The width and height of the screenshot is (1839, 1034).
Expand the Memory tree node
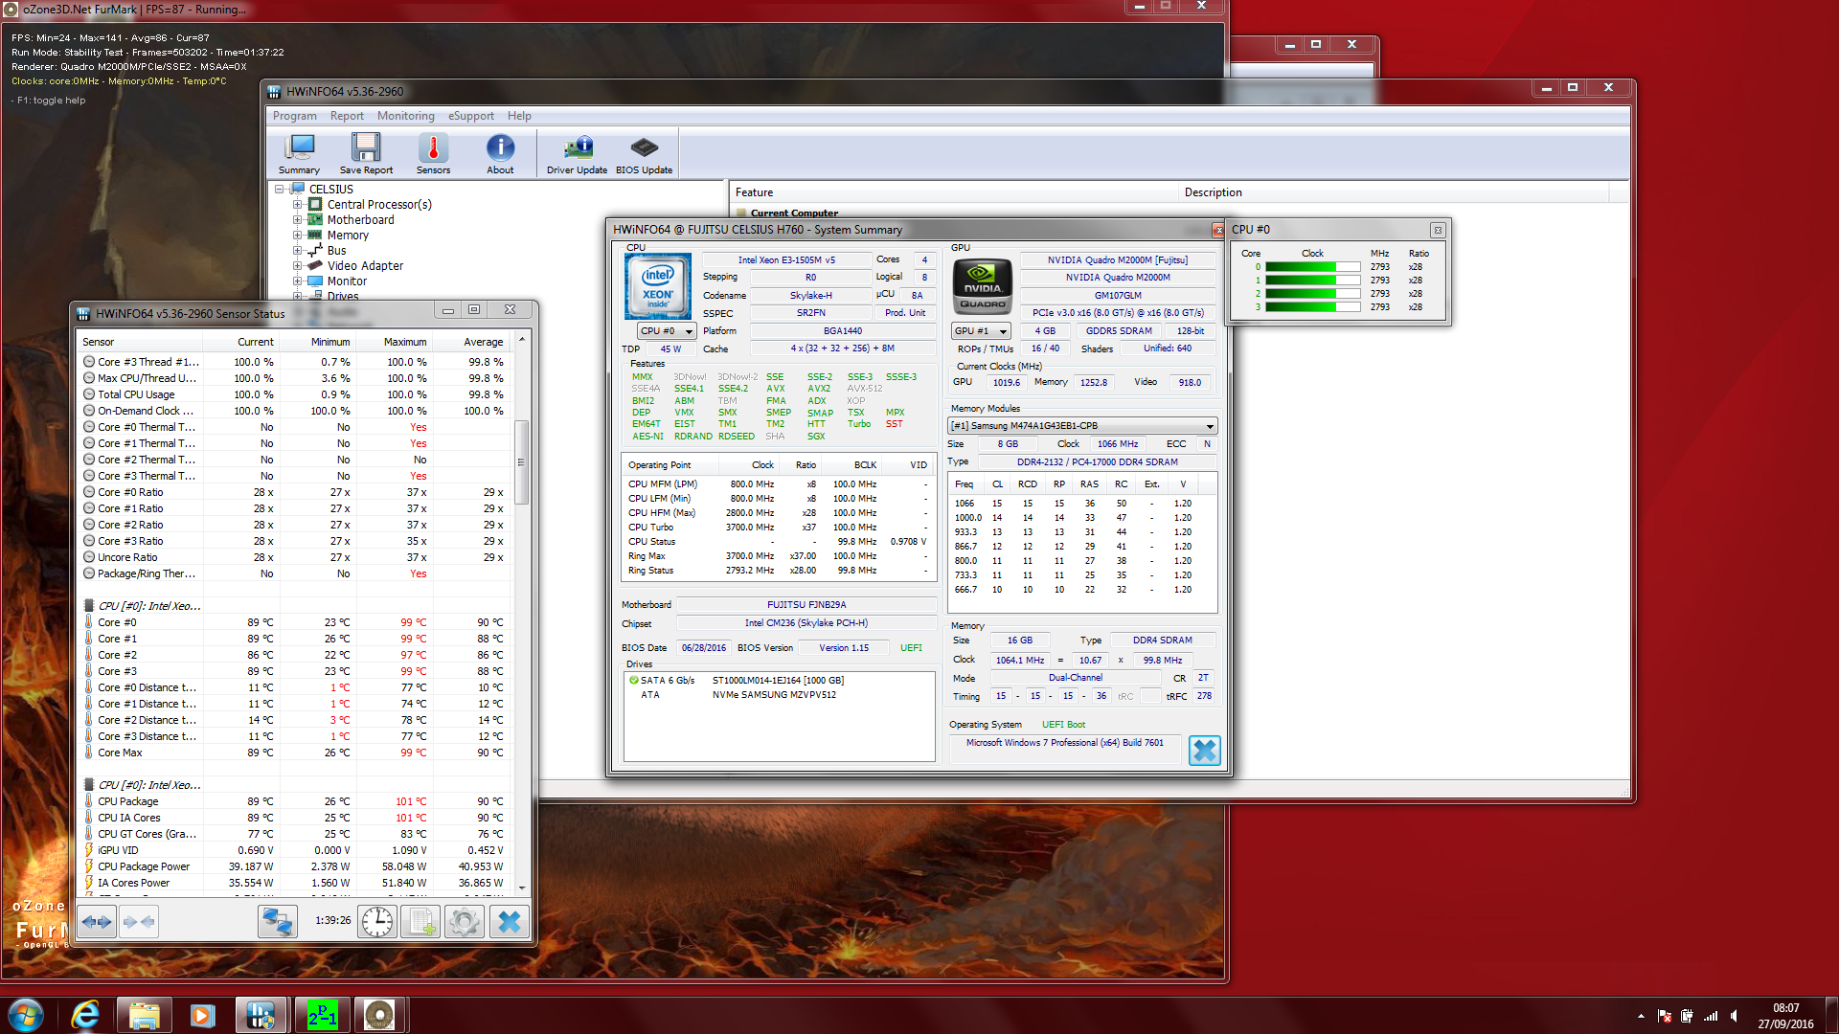click(297, 236)
